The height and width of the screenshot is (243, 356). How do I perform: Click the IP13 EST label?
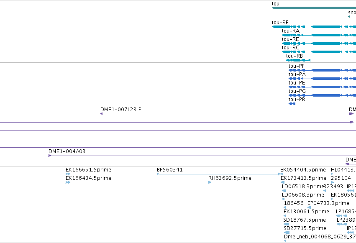point(351,187)
